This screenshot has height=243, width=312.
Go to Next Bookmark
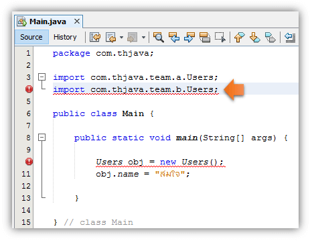click(255, 37)
